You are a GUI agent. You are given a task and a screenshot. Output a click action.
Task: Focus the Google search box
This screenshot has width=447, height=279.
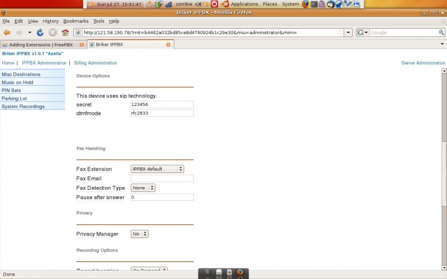[x=403, y=32]
